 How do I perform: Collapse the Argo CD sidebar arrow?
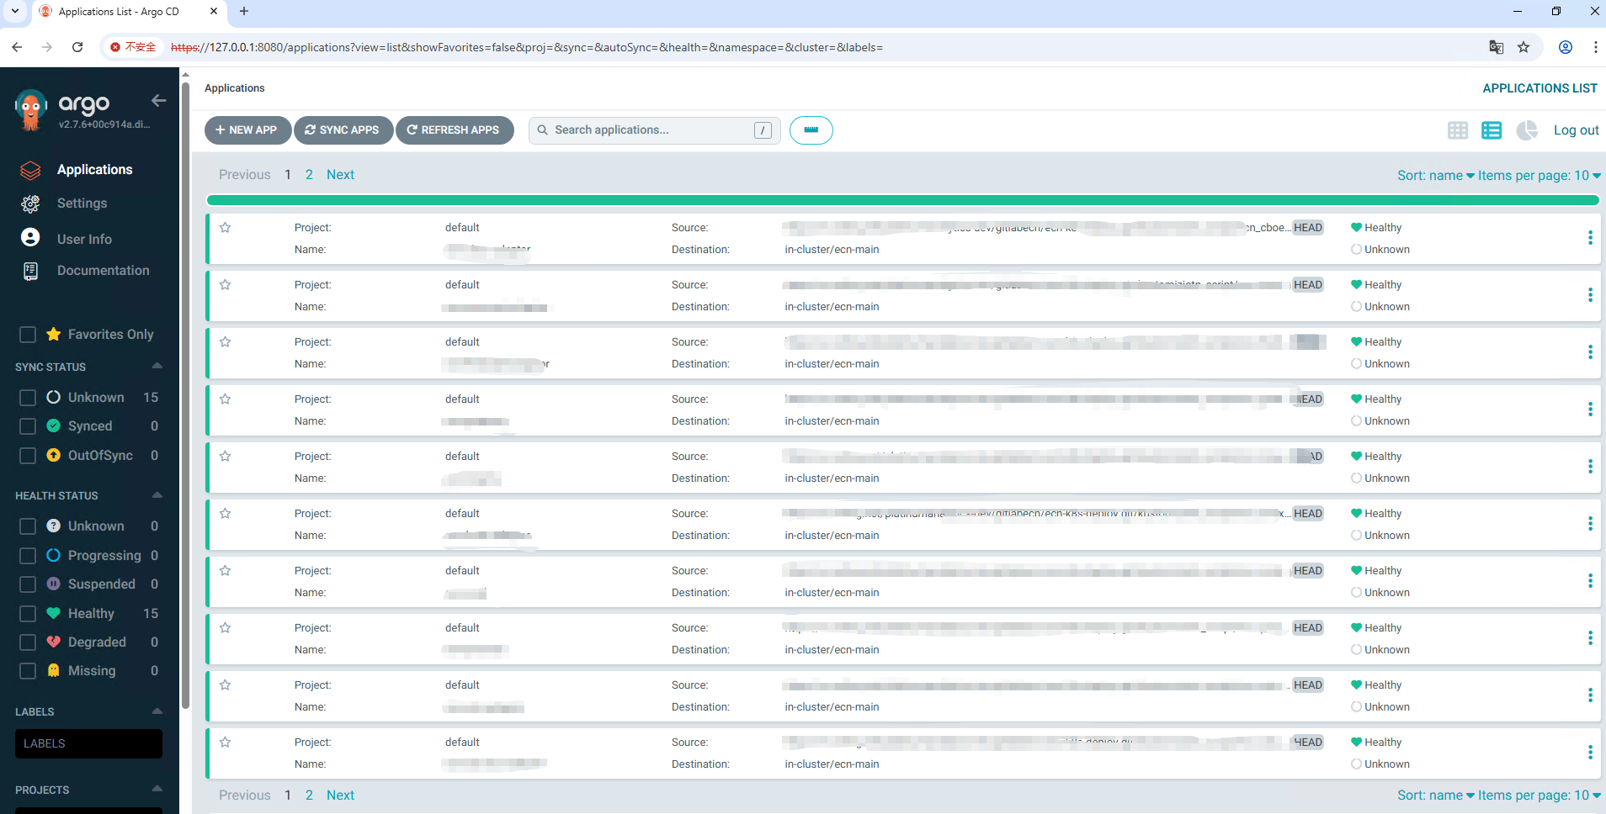[x=158, y=101]
